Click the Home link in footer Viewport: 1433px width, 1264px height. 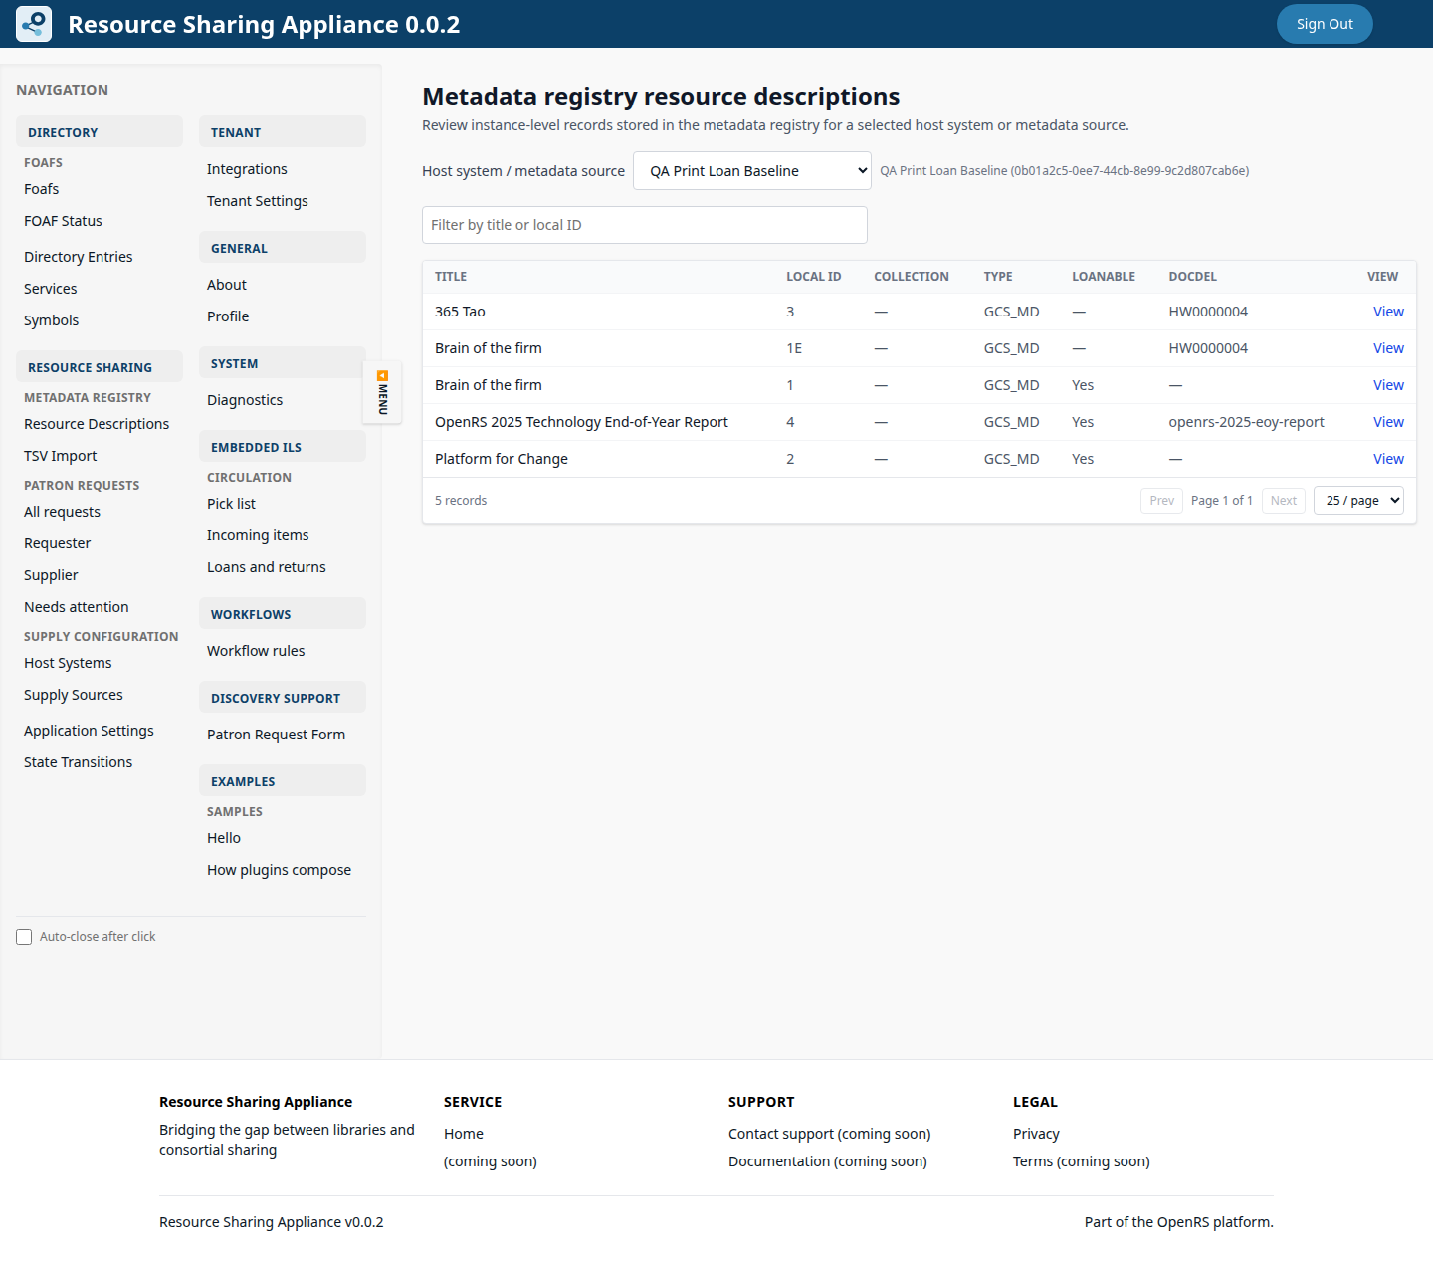point(464,1134)
